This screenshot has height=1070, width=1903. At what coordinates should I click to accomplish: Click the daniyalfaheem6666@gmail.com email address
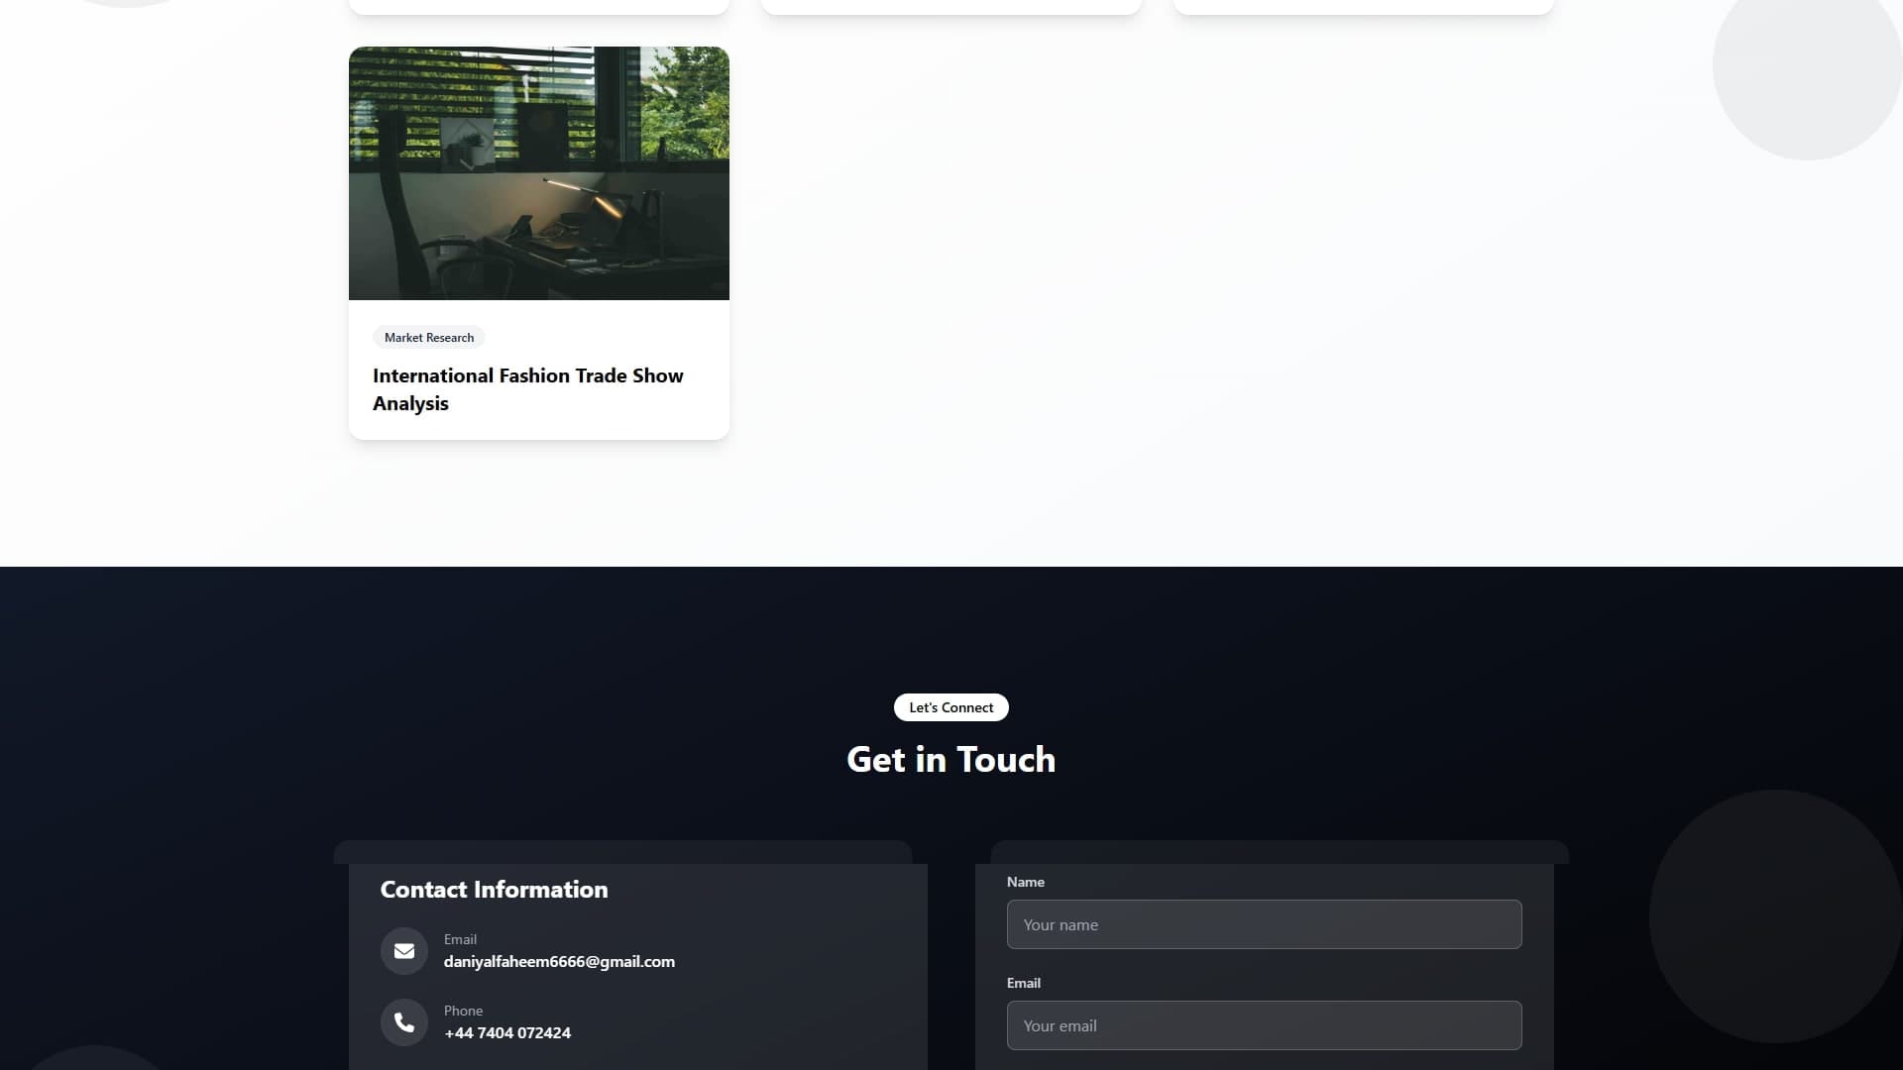coord(559,962)
